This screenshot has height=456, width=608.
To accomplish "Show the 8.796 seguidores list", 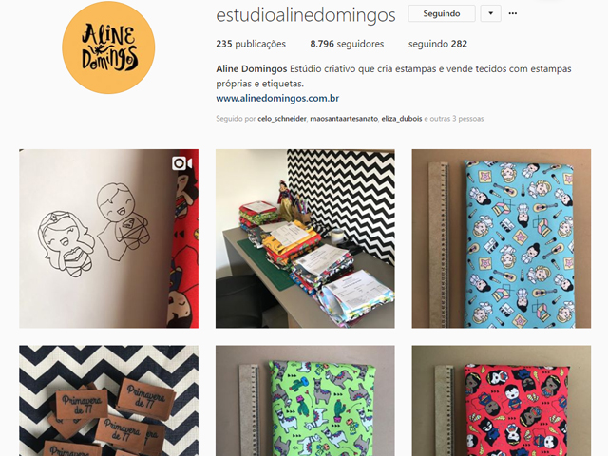I will click(347, 44).
